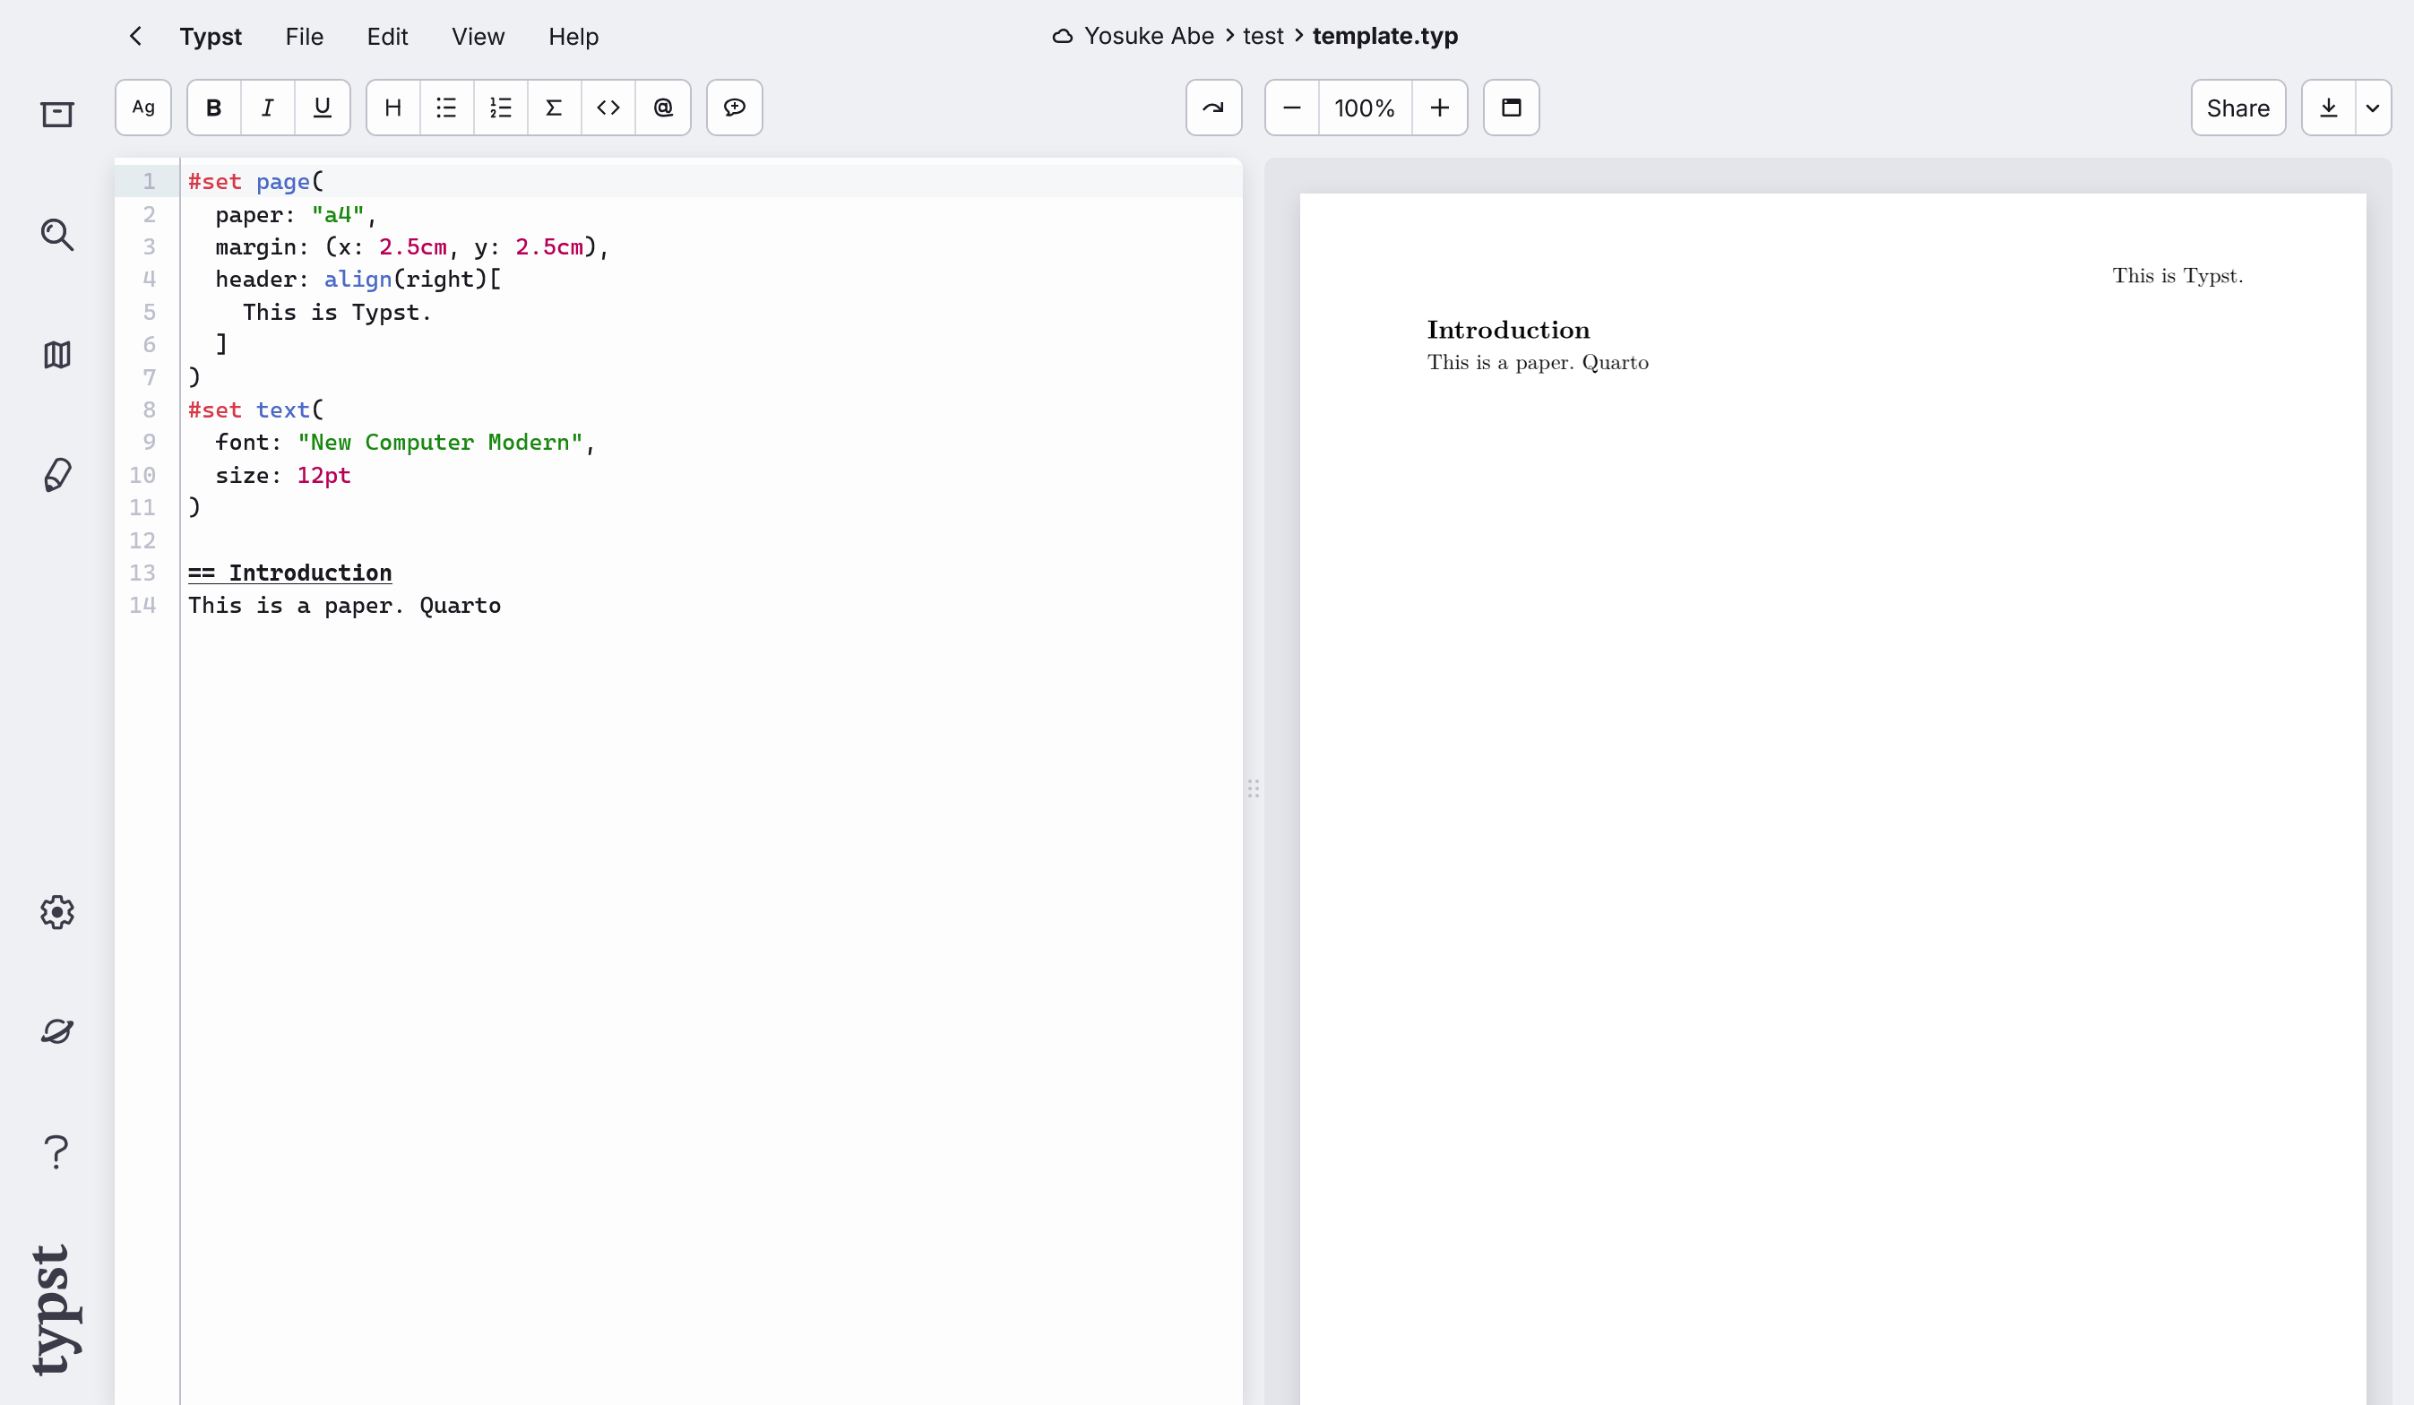Insert a reference with @ icon

[x=663, y=108]
